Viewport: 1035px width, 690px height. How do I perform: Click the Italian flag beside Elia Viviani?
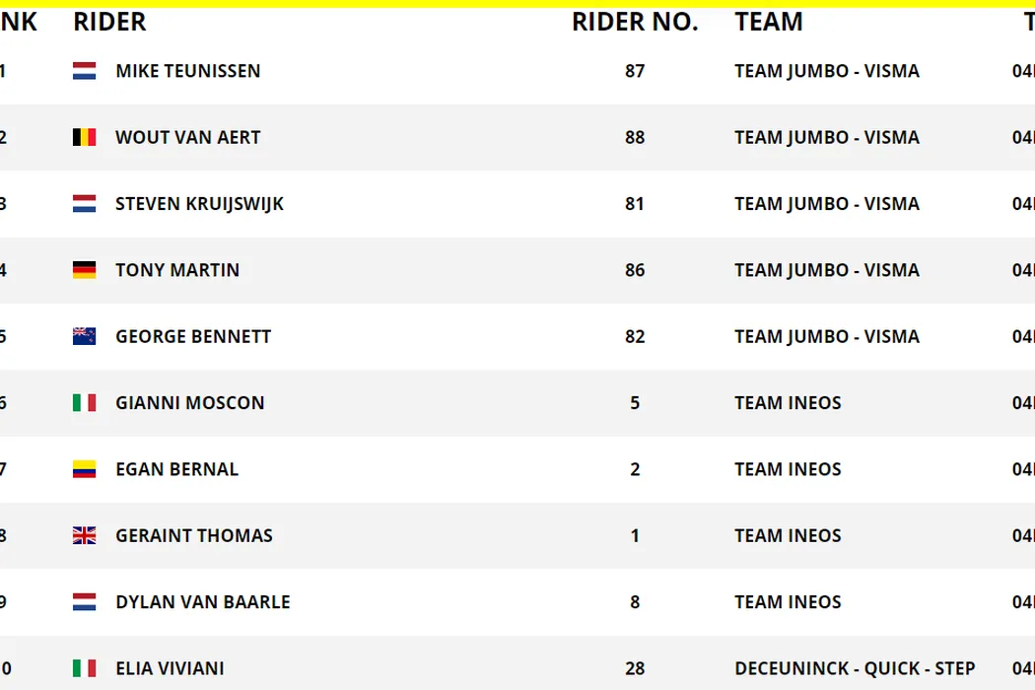click(x=84, y=668)
